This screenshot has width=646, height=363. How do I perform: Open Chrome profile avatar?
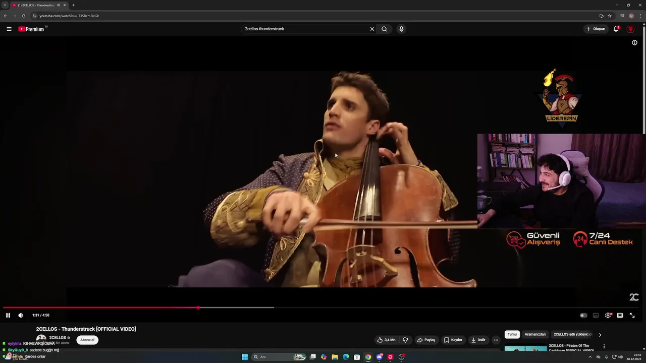pyautogui.click(x=631, y=16)
